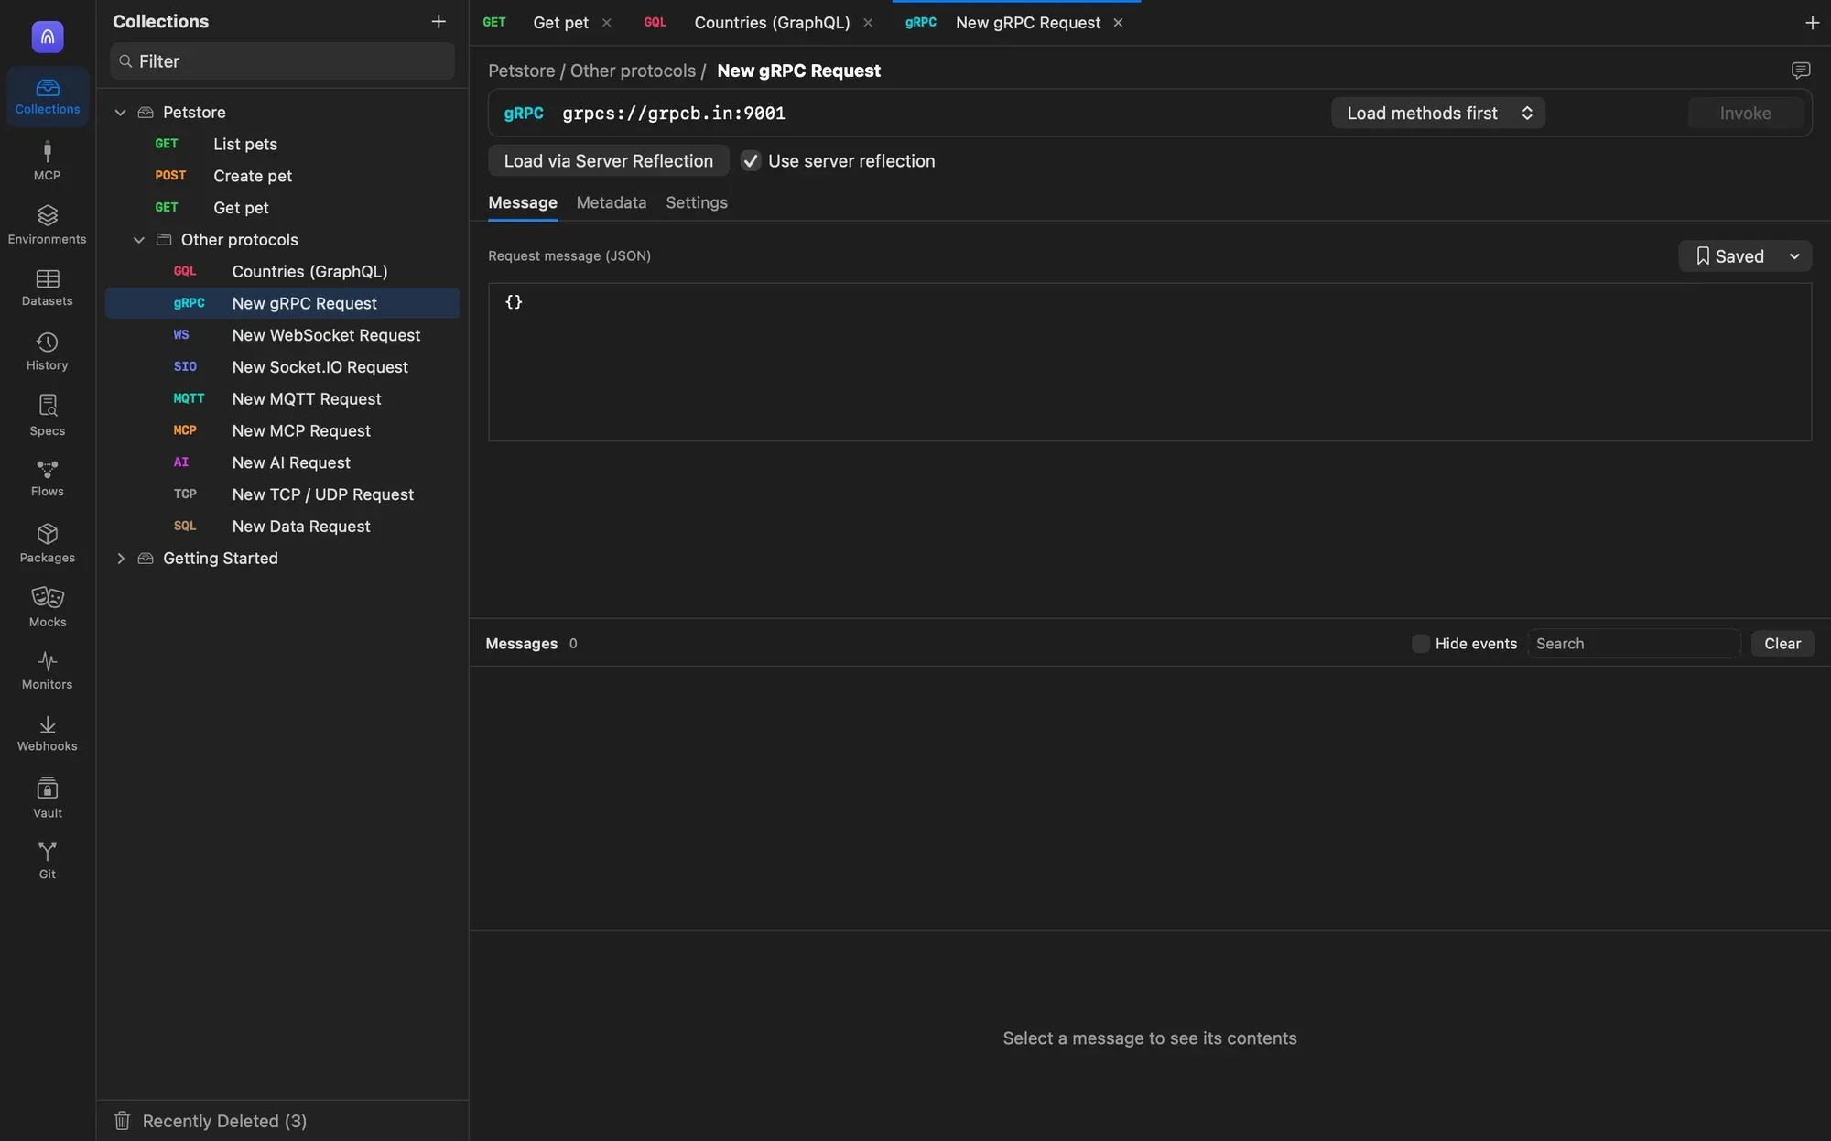Collapse the Other protocols folder
This screenshot has width=1831, height=1141.
(139, 240)
